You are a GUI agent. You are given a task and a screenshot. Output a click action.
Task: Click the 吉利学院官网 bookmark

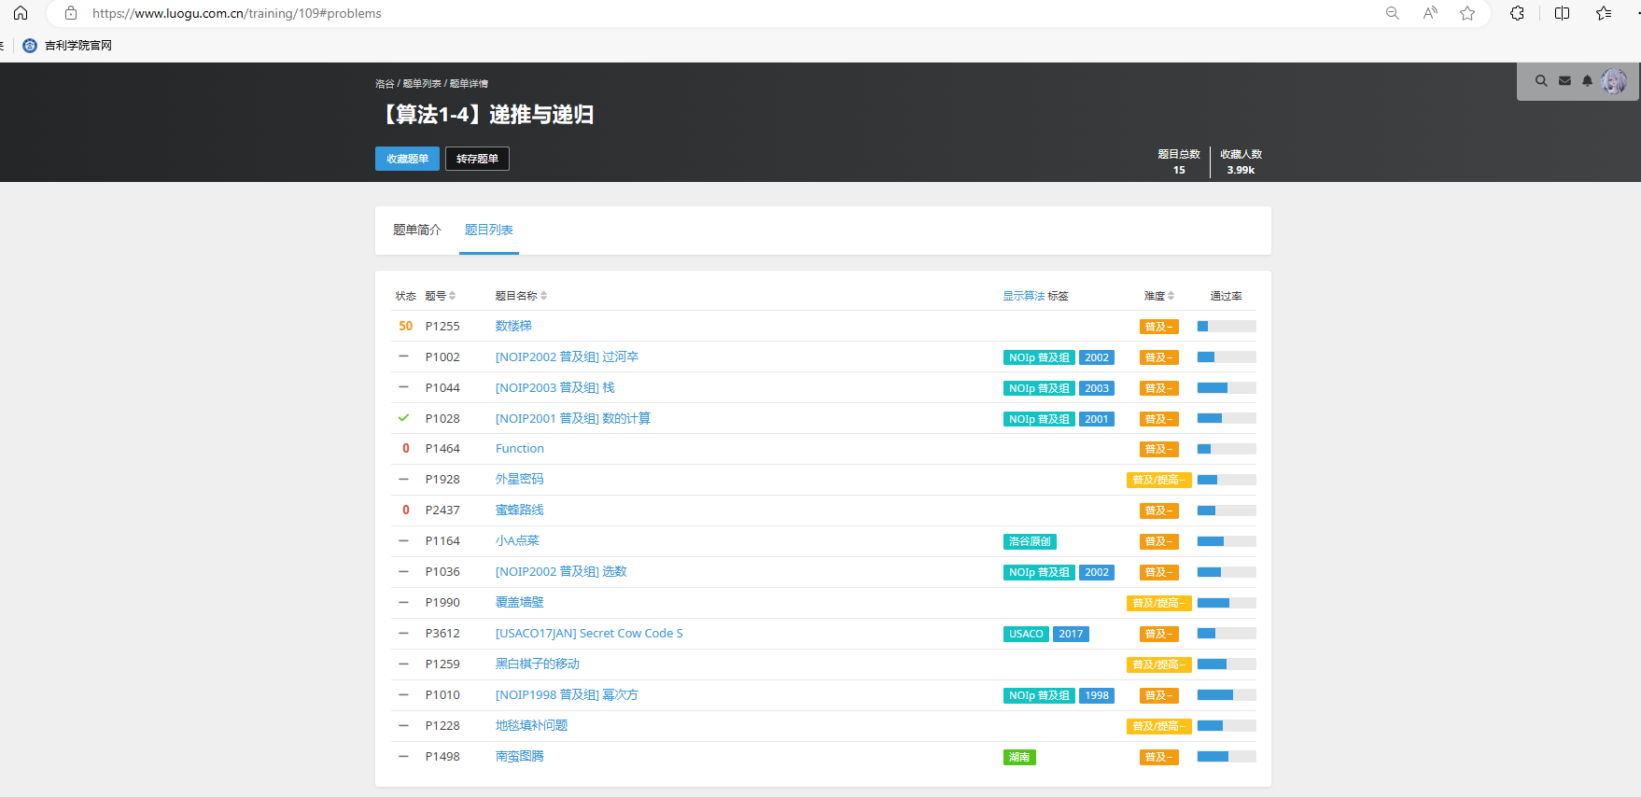point(77,46)
